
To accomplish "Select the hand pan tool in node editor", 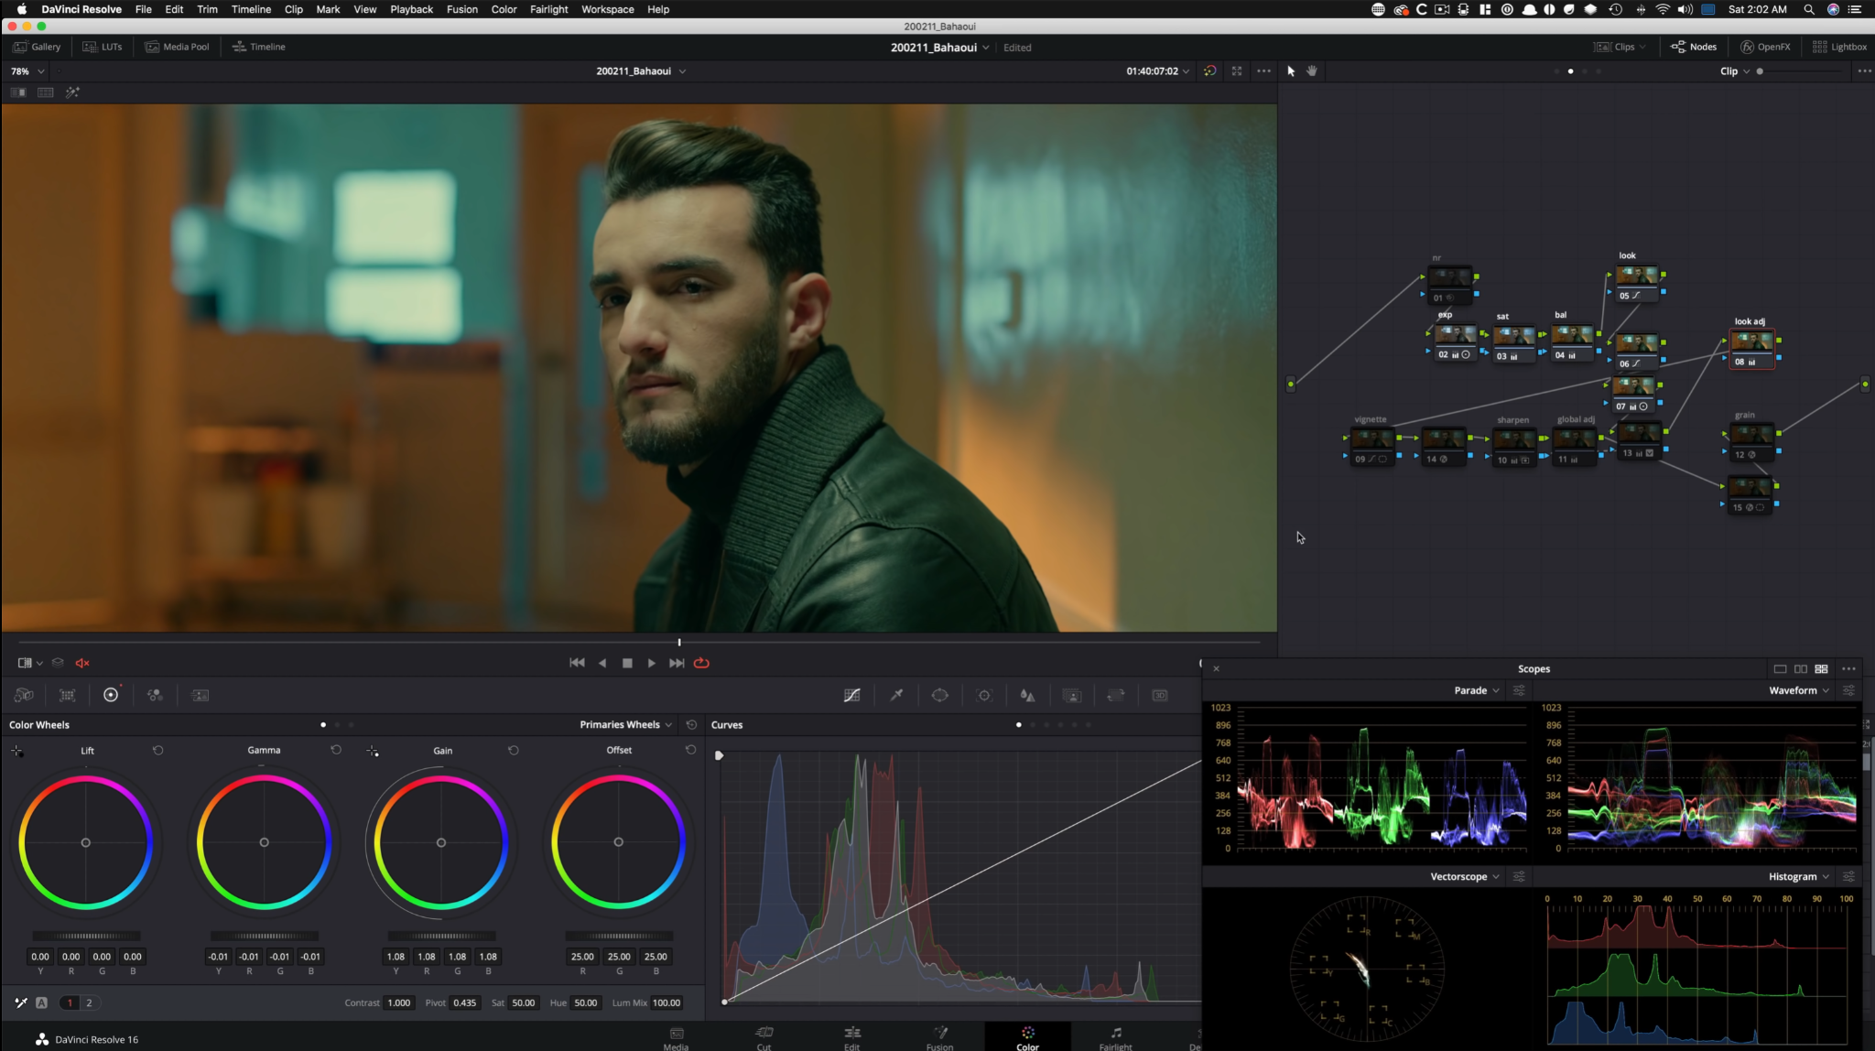I will point(1311,71).
